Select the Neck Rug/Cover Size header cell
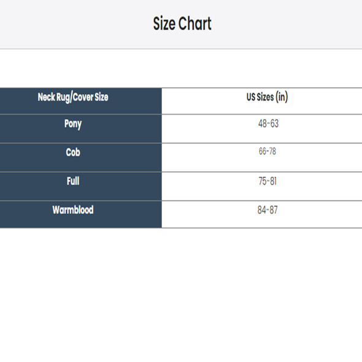 pos(80,101)
